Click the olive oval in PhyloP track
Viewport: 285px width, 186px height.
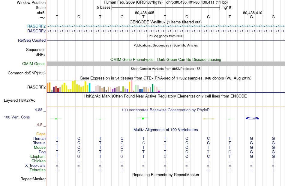pos(208,119)
